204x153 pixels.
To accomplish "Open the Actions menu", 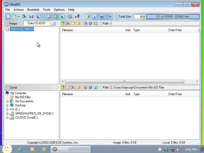I will pos(19,10).
